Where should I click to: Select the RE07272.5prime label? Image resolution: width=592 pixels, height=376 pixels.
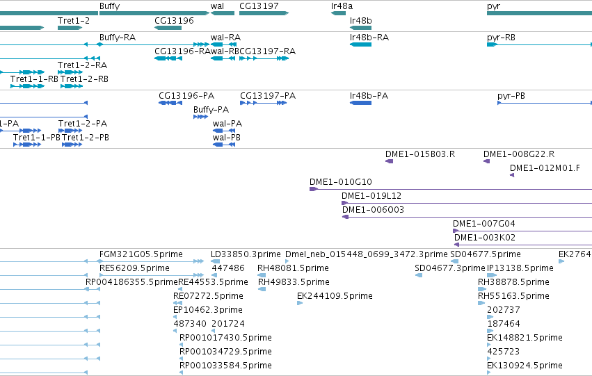[208, 297]
